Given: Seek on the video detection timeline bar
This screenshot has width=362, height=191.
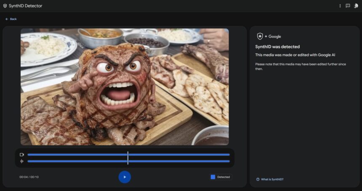Looking at the screenshot, I should tap(128, 154).
